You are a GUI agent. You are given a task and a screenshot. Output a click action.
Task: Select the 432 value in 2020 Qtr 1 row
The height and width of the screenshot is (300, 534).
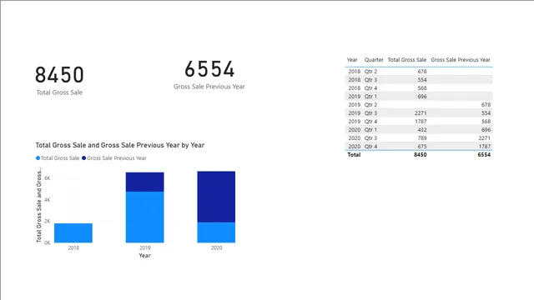pyautogui.click(x=422, y=130)
